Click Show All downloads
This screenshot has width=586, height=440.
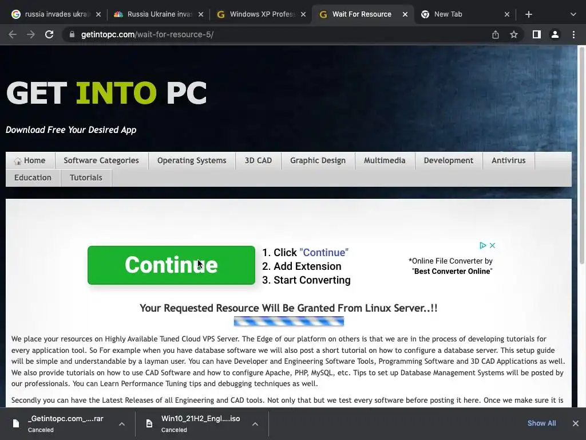click(x=541, y=423)
